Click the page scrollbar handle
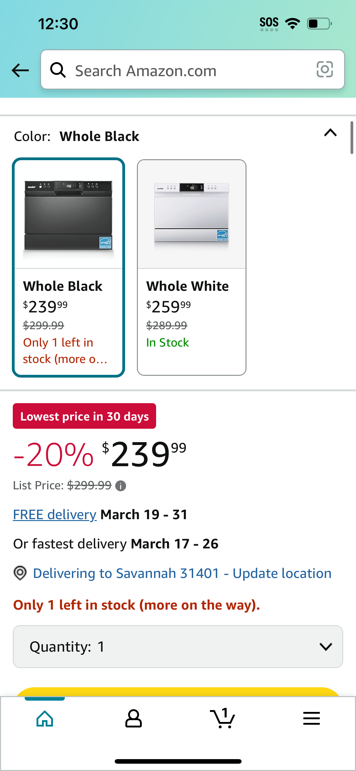 pyautogui.click(x=352, y=138)
